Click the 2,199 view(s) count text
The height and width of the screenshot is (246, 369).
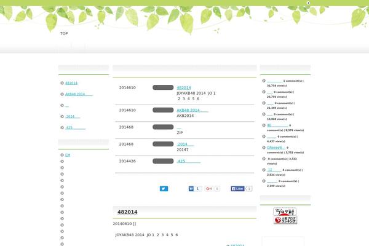click(276, 186)
